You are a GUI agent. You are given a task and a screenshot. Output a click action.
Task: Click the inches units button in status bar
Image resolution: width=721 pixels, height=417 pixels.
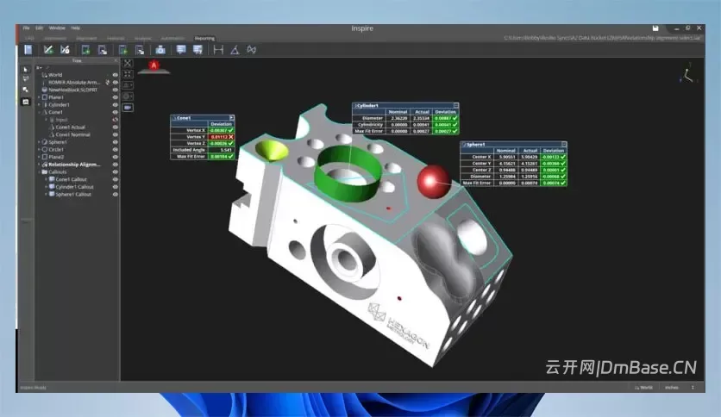point(672,388)
